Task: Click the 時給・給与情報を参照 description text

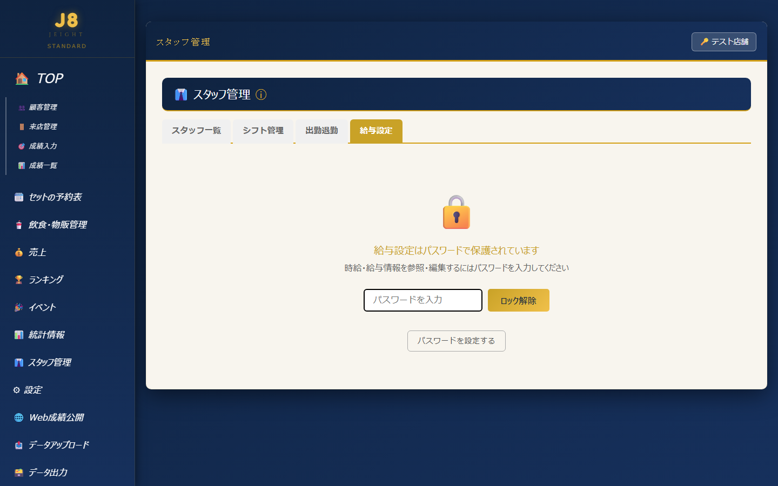Action: point(457,268)
